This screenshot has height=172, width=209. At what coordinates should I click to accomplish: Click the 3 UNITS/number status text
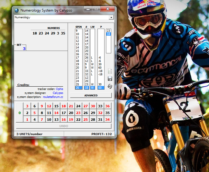click(x=29, y=134)
